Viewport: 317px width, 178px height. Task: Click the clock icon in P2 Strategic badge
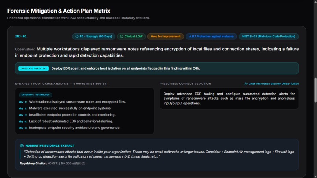pos(77,37)
